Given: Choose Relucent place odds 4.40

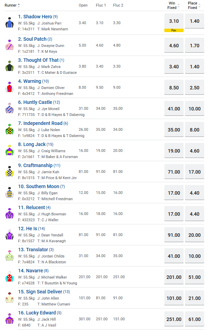Looking at the screenshot, I should click(x=194, y=214).
